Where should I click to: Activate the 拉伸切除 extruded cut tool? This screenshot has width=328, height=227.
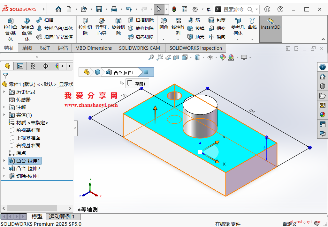click(85, 27)
